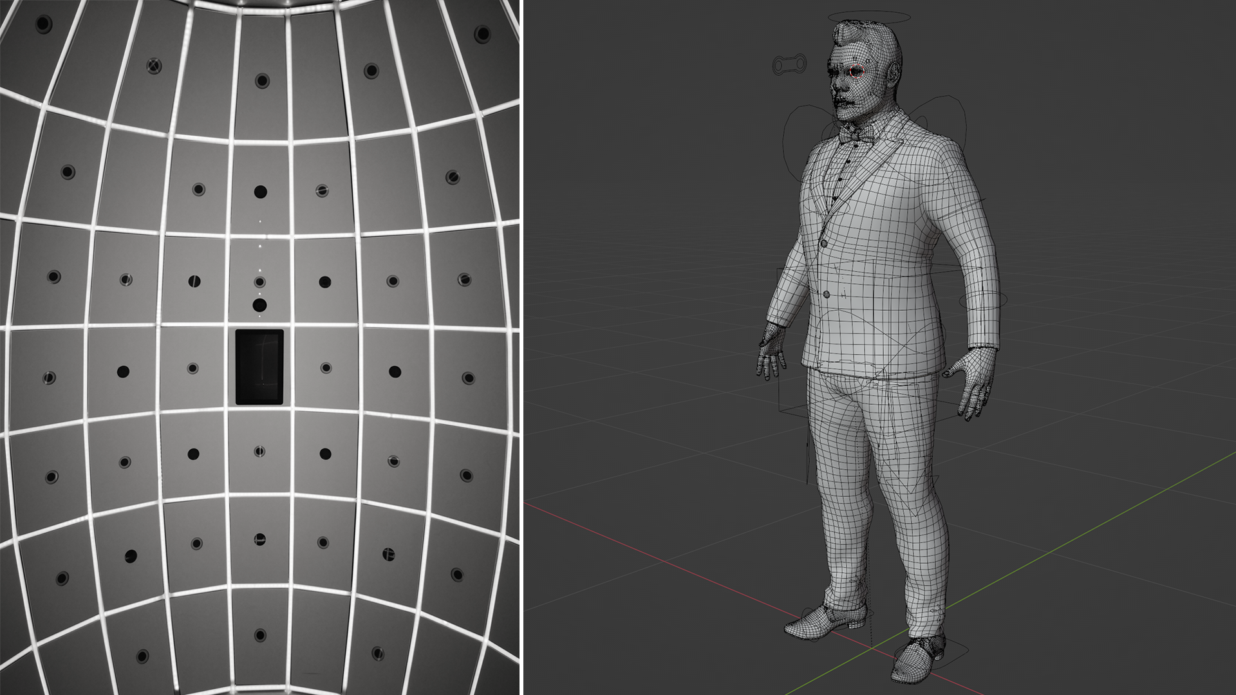Click the large lens directly above the black screen

[259, 305]
